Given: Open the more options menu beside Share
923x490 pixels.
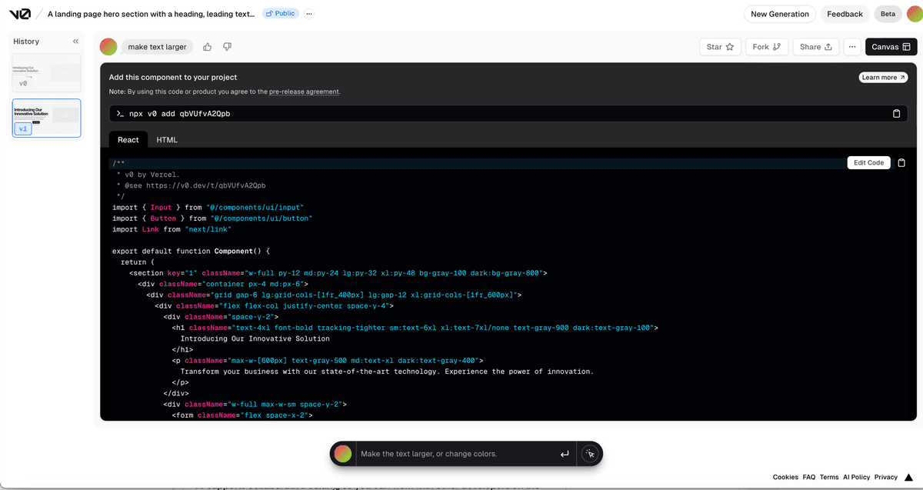Looking at the screenshot, I should click(x=852, y=47).
